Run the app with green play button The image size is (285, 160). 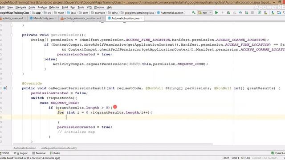pos(216,13)
